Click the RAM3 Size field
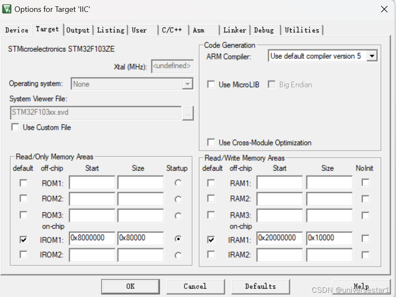 tap(329, 215)
